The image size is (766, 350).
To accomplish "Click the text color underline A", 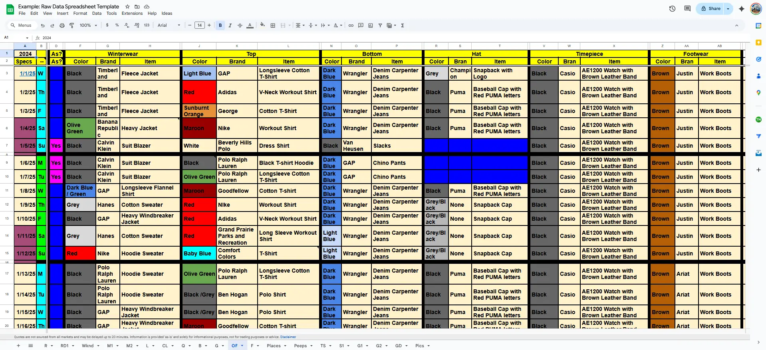I will click(250, 26).
